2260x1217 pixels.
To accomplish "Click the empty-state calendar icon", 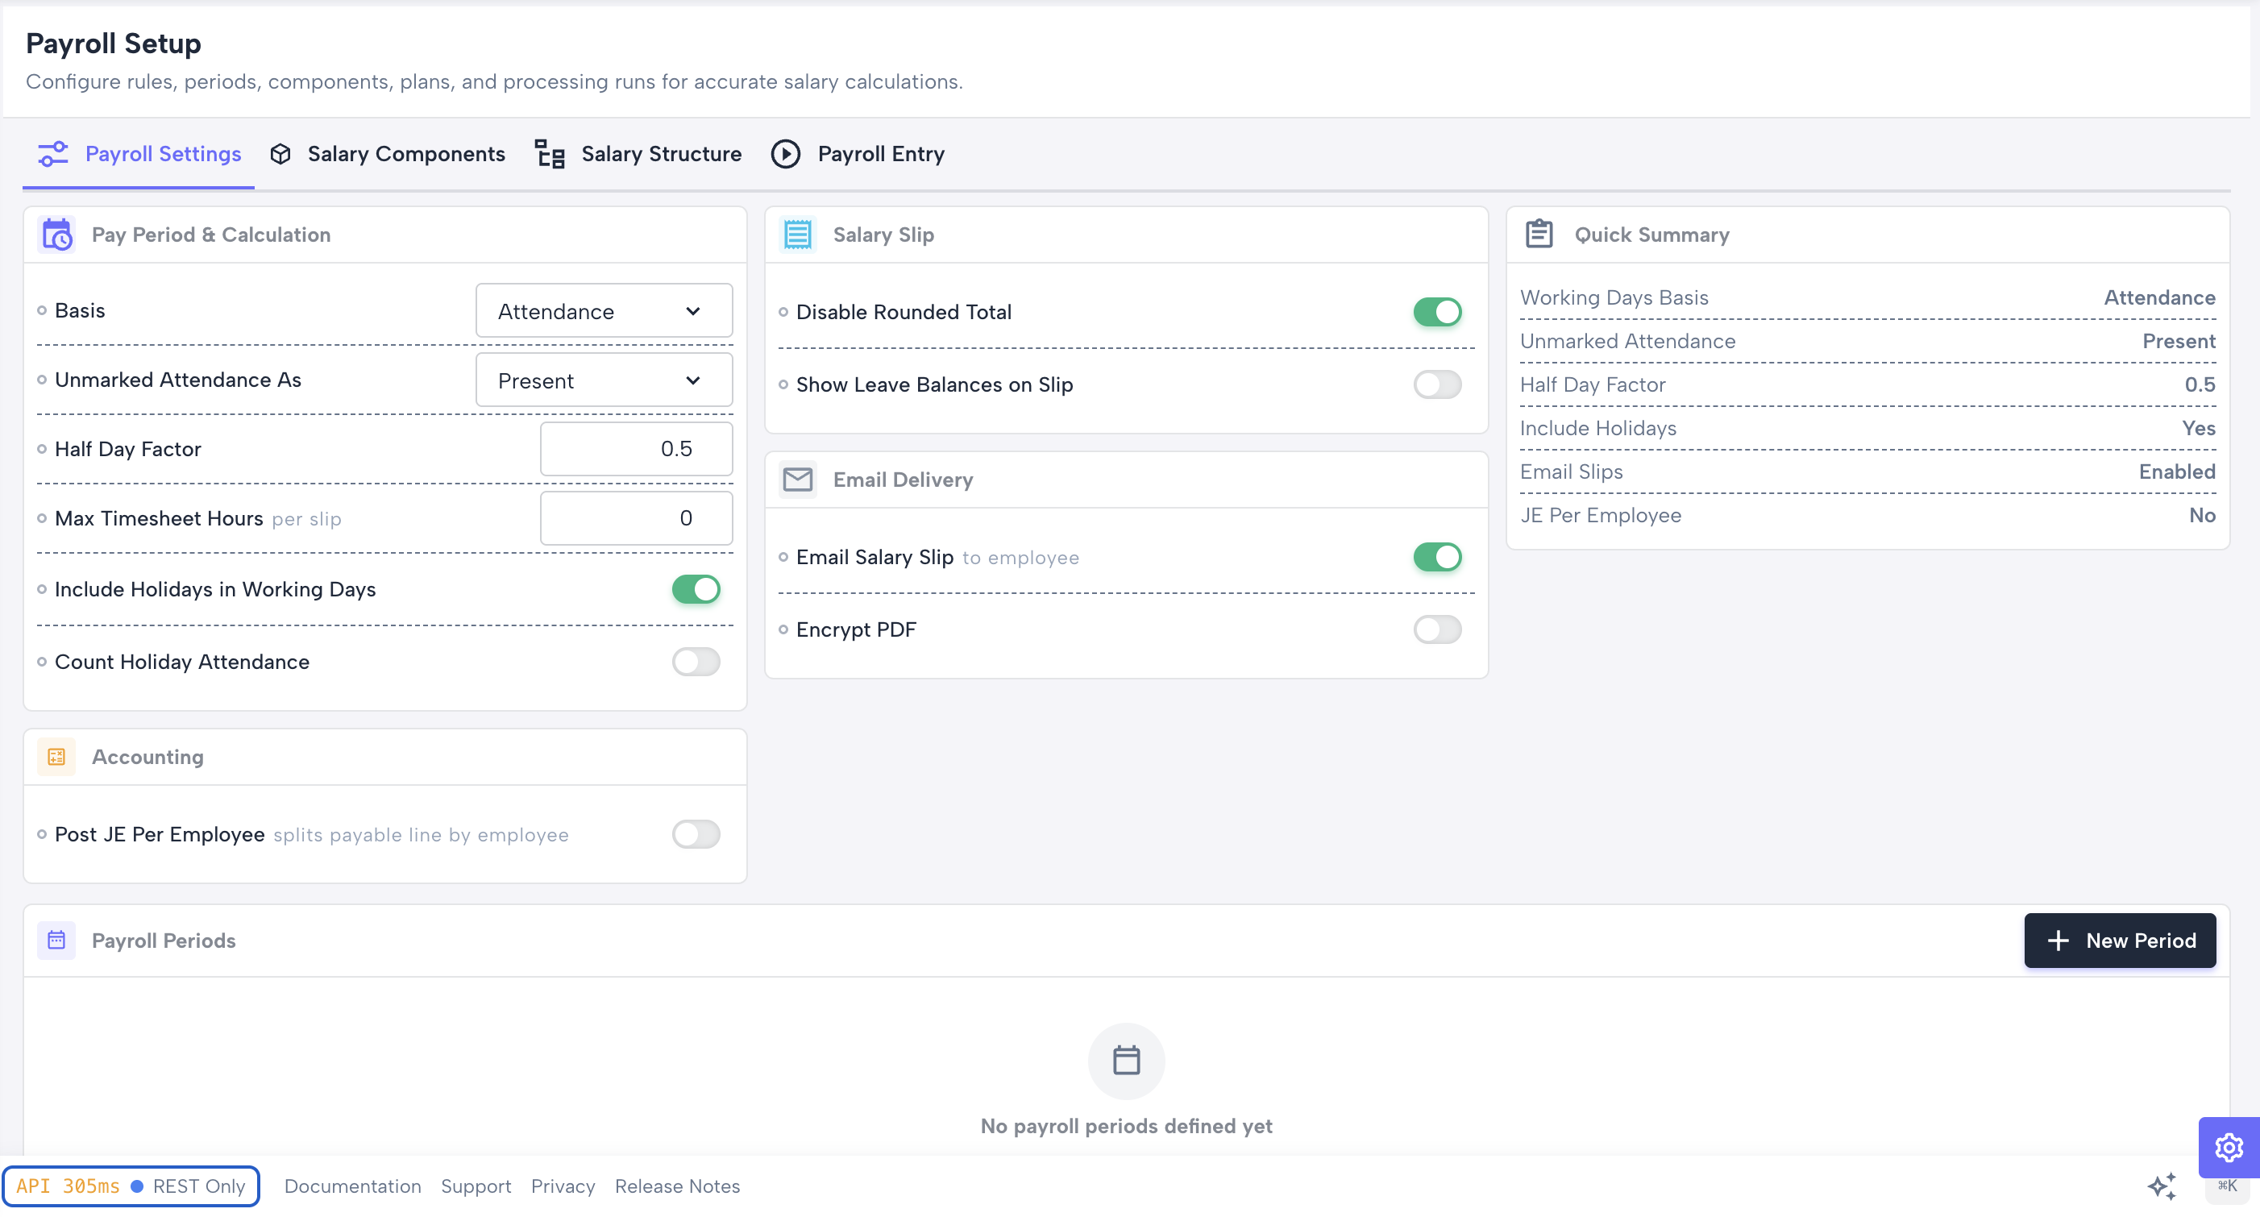I will click(x=1127, y=1060).
